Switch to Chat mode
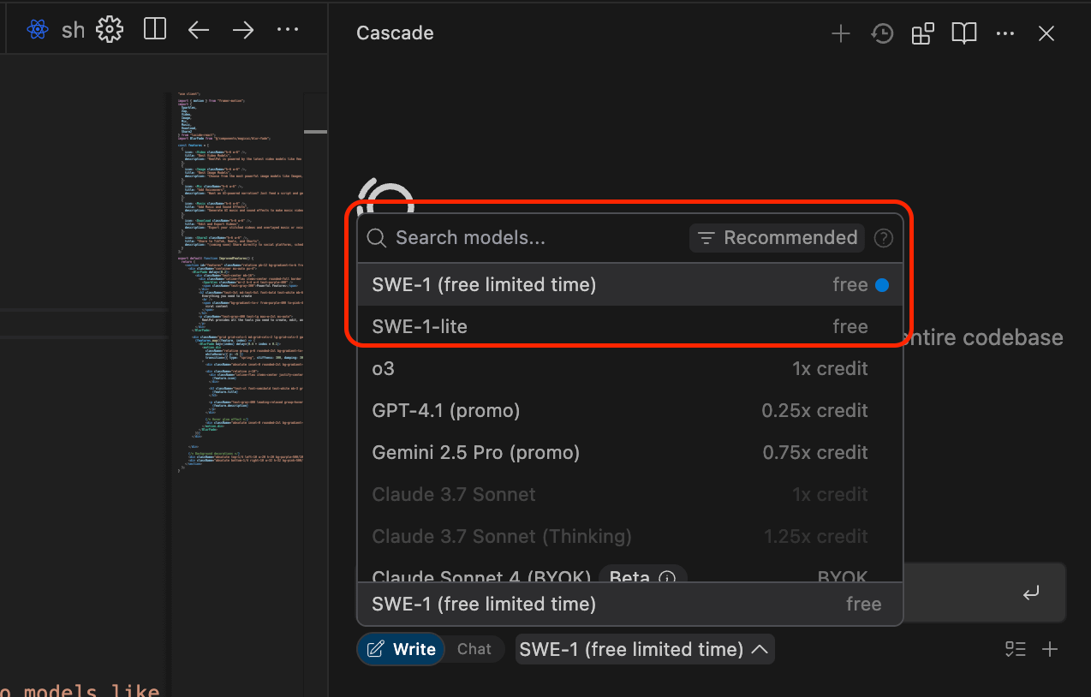 474,649
